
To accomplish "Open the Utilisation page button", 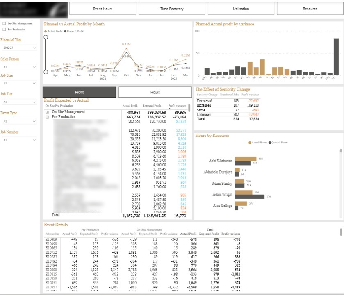I will (x=241, y=8).
